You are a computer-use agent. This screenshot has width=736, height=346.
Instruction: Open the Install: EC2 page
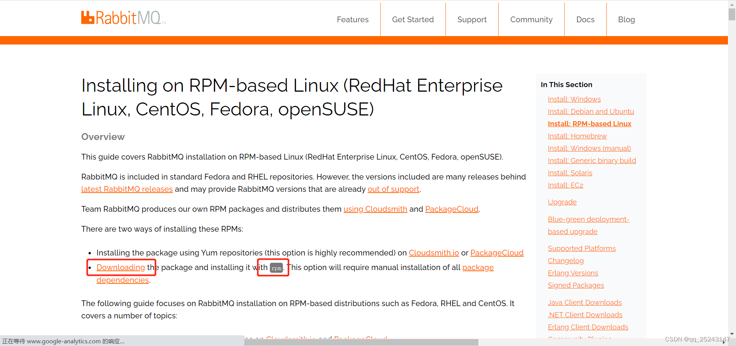coord(565,185)
